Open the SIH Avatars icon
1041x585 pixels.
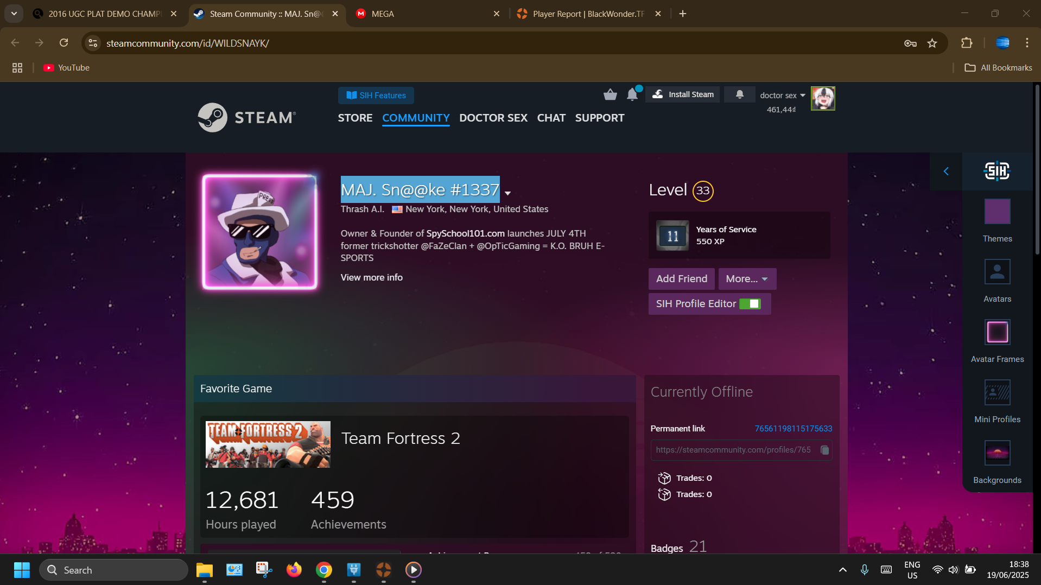[x=997, y=271]
